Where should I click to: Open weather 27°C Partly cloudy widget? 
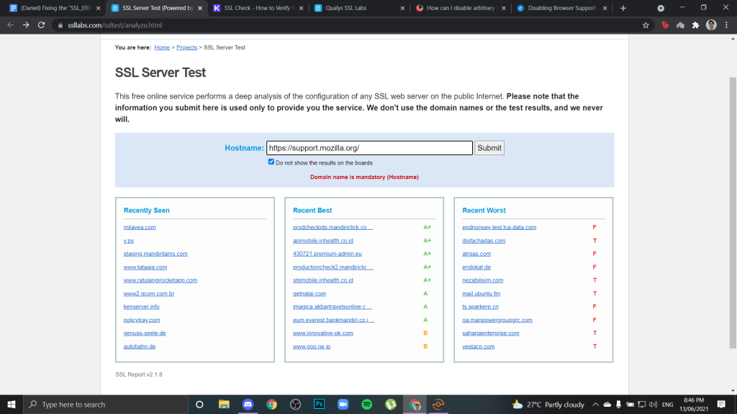548,404
